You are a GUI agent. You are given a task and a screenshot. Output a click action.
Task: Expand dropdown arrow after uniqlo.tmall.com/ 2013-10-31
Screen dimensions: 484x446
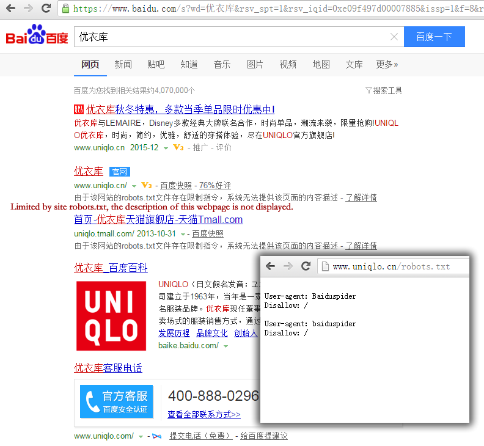[x=183, y=235]
